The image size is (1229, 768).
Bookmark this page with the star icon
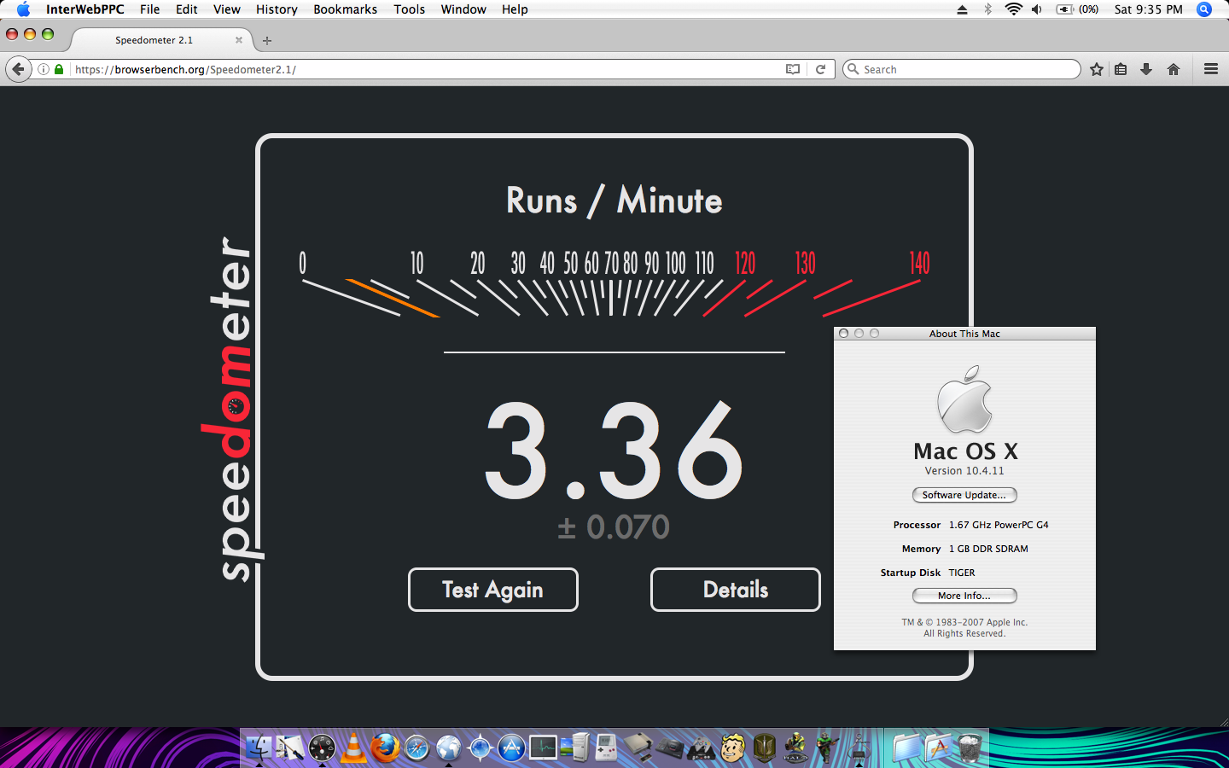[x=1097, y=69]
